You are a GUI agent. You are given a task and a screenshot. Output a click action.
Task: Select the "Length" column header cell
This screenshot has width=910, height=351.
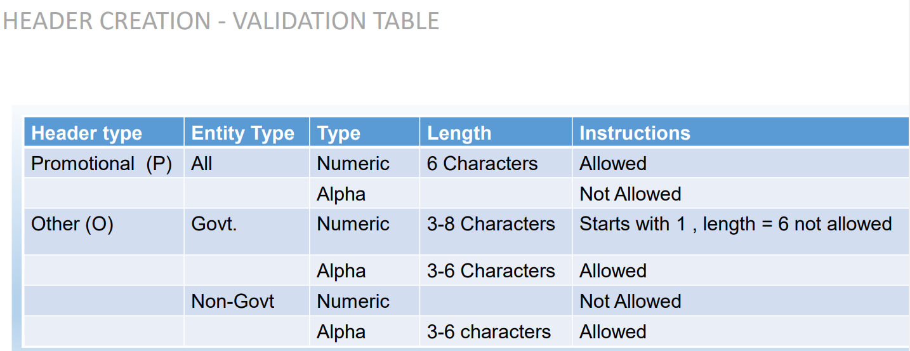coord(459,133)
